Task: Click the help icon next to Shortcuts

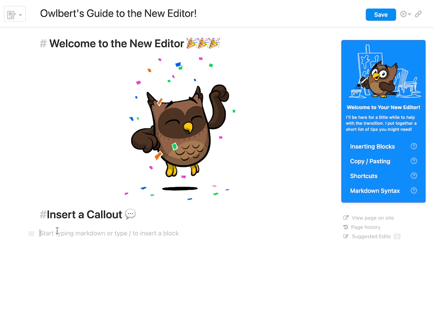Action: (414, 176)
